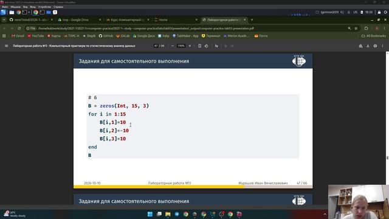Viewport: 389px width, 219px height.
Task: Click the page number field showing 47
Action: [x=156, y=46]
